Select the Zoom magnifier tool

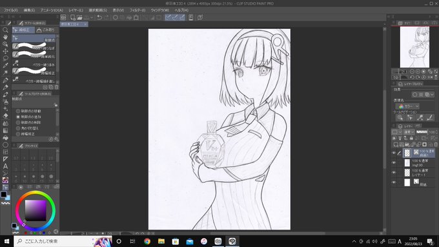click(x=5, y=30)
